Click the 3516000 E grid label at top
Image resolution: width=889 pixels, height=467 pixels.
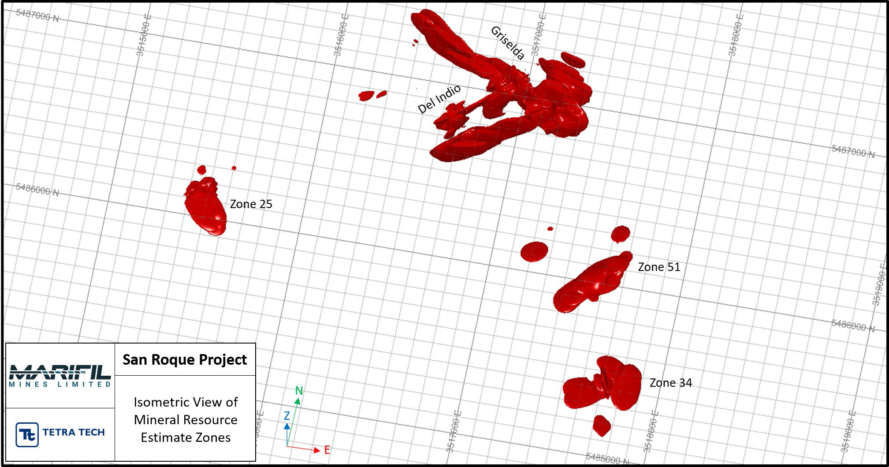point(341,34)
